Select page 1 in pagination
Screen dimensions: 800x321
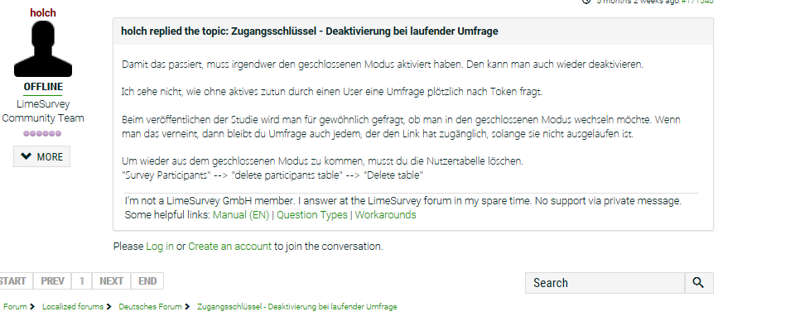pos(82,280)
